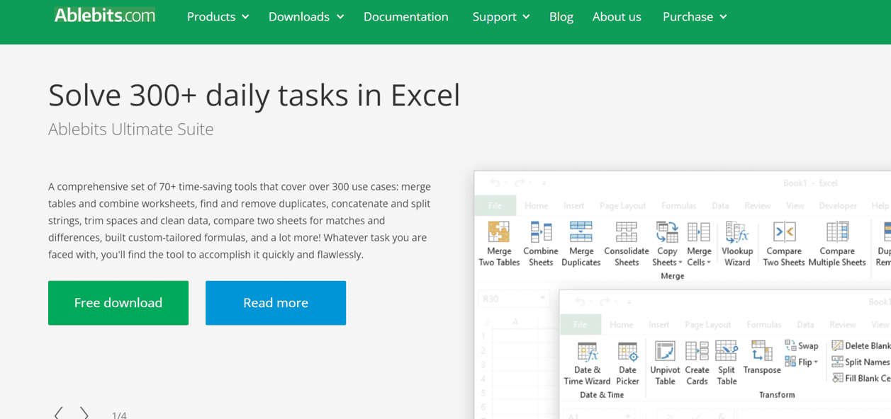Open Insert tab in front Excel window
This screenshot has width=891, height=419.
coord(659,324)
